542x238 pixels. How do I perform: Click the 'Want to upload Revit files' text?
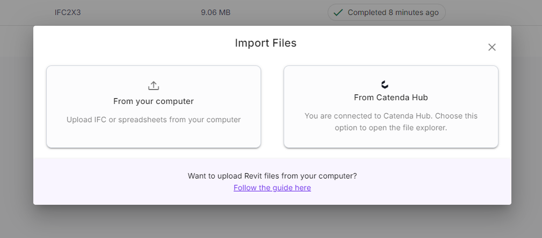272,176
